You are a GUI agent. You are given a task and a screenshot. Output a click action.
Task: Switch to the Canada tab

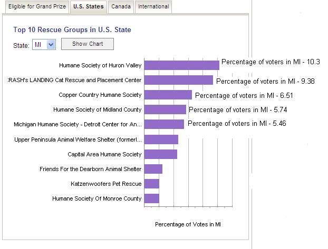[121, 7]
